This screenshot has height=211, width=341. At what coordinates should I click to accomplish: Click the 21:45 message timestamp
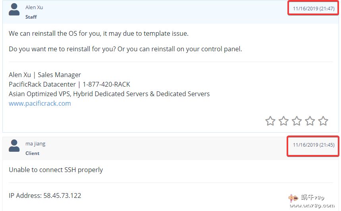[314, 145]
